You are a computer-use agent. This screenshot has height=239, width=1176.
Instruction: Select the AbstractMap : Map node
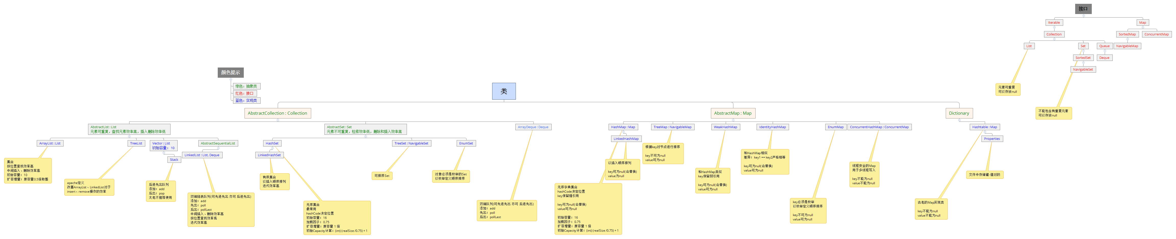[x=733, y=113]
